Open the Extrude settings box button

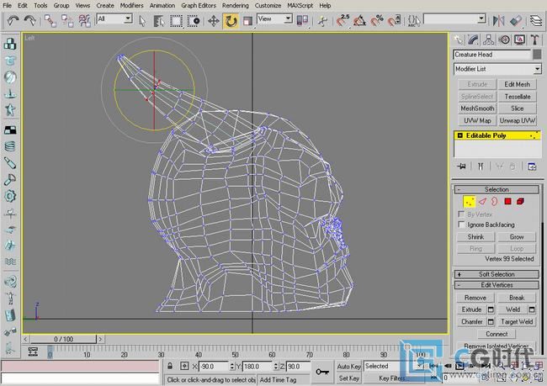tap(491, 309)
